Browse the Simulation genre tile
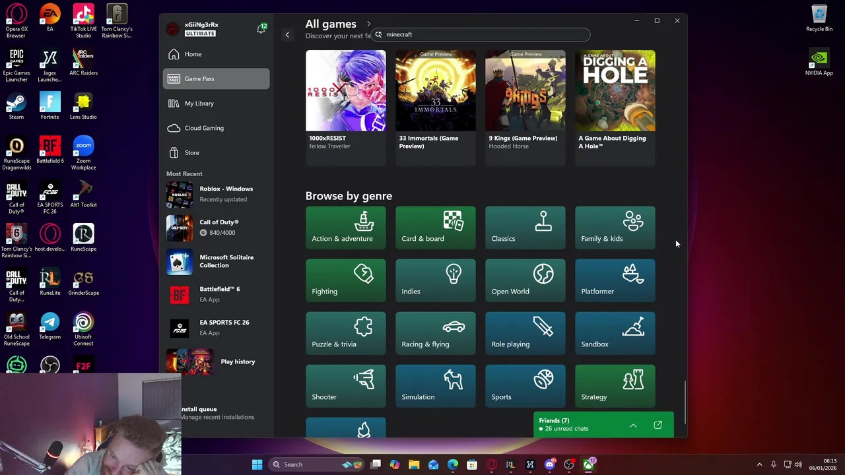Screen dimensions: 845x475 (x=435, y=386)
